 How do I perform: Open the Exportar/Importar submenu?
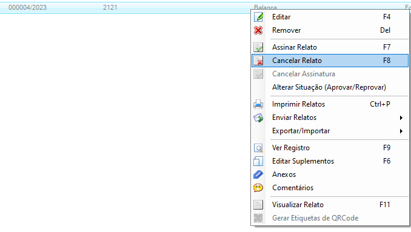(x=330, y=131)
